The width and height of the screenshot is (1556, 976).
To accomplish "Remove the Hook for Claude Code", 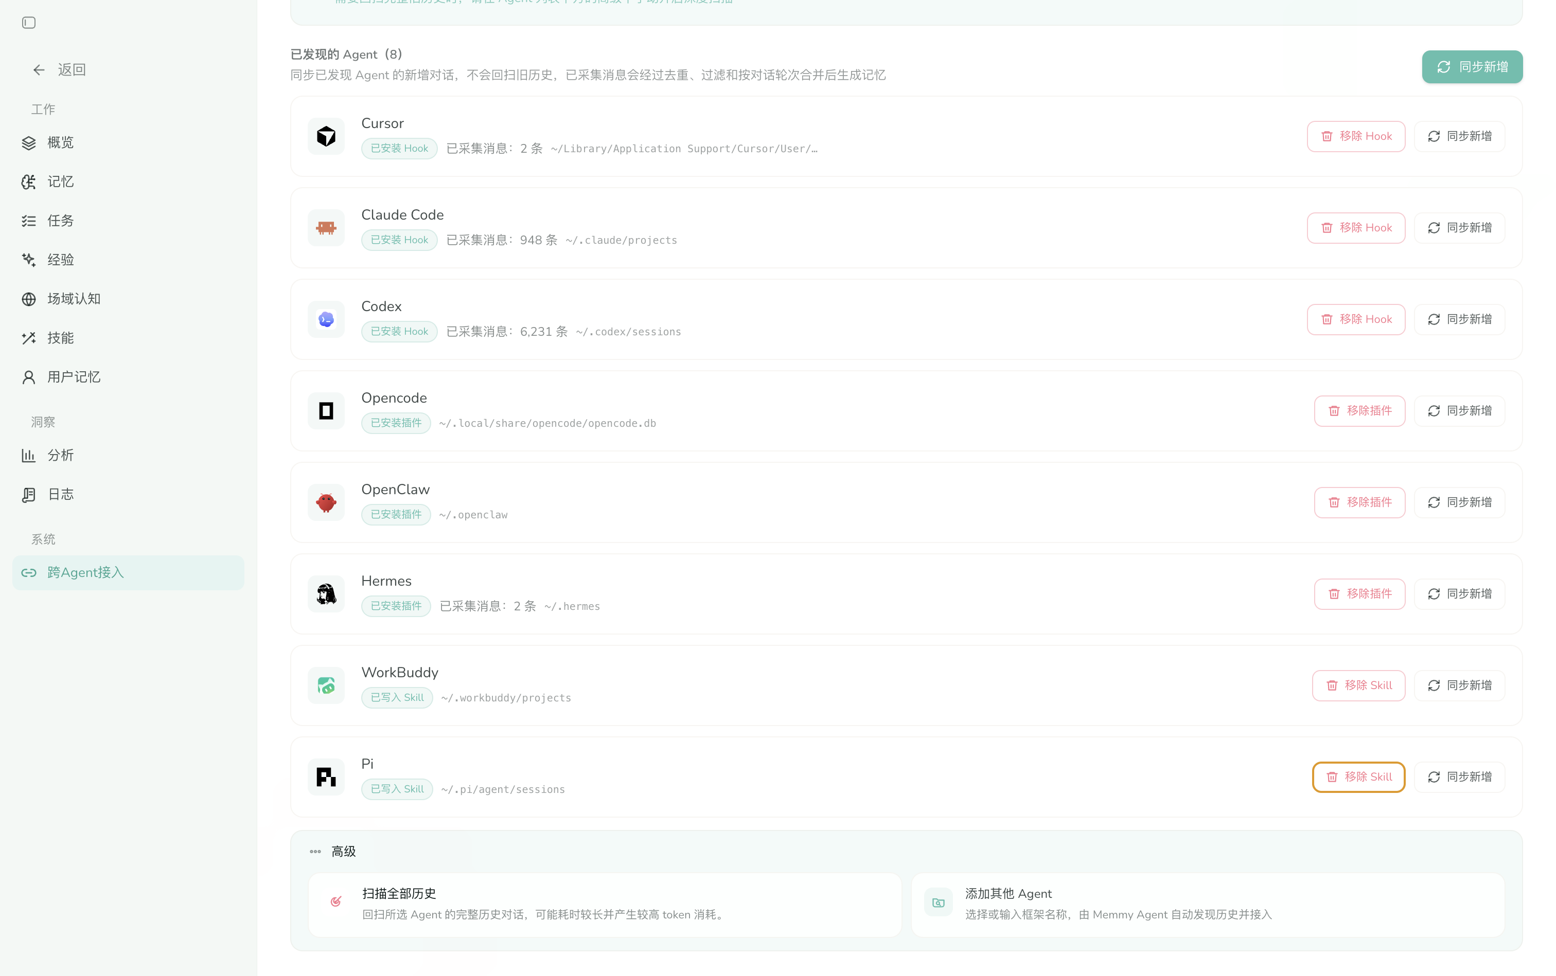I will click(1356, 228).
